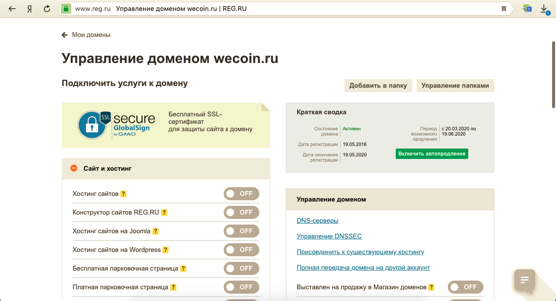Open the downloads arrow icon
Image resolution: width=556 pixels, height=301 pixels.
point(544,9)
